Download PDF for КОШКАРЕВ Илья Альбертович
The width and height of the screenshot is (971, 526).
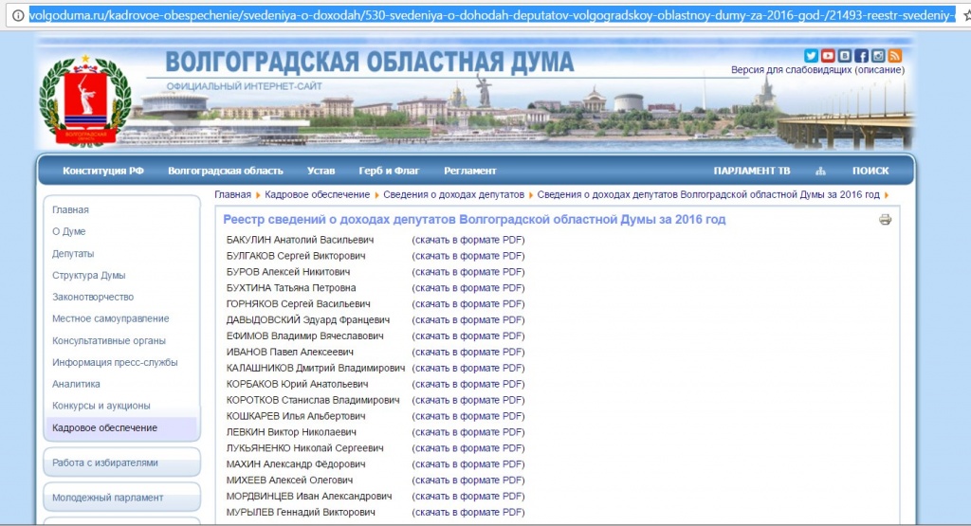(468, 416)
